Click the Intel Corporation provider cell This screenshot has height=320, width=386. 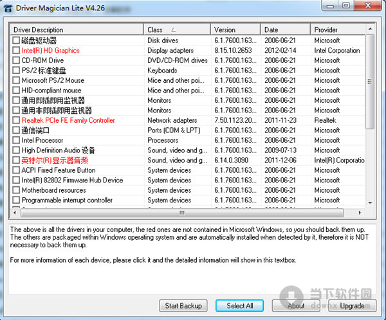coord(336,50)
